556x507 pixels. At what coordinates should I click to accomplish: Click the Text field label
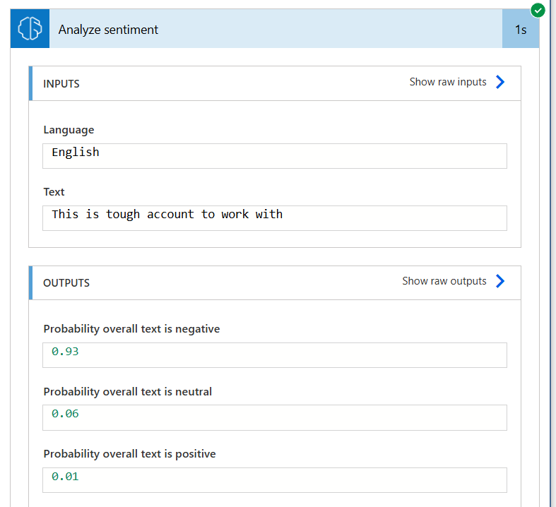point(54,192)
